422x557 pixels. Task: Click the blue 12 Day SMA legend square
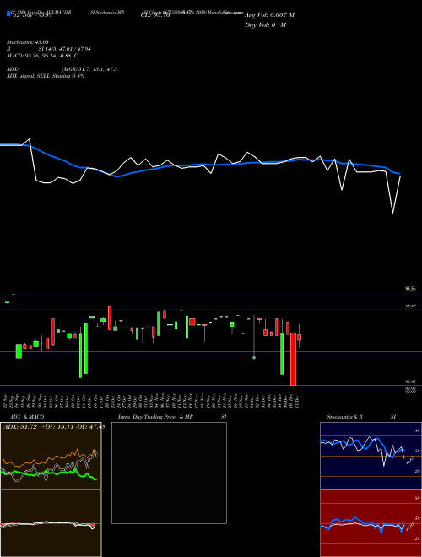point(8,14)
